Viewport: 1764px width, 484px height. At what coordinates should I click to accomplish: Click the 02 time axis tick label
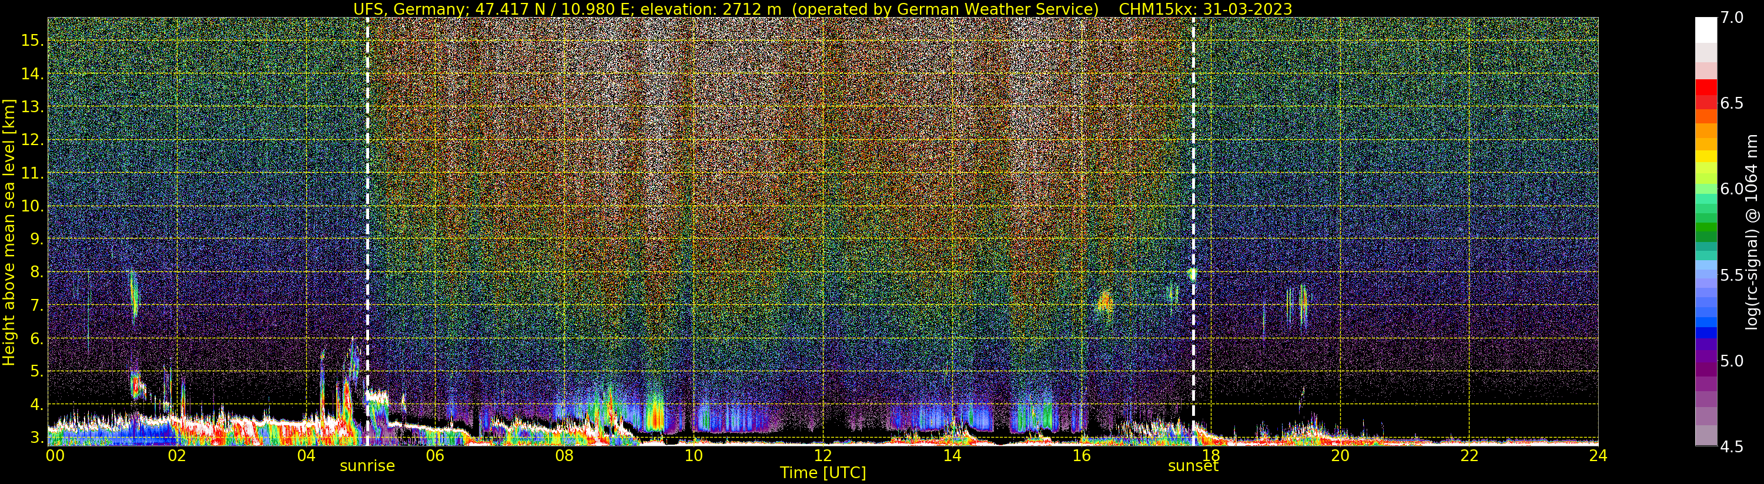tap(177, 455)
